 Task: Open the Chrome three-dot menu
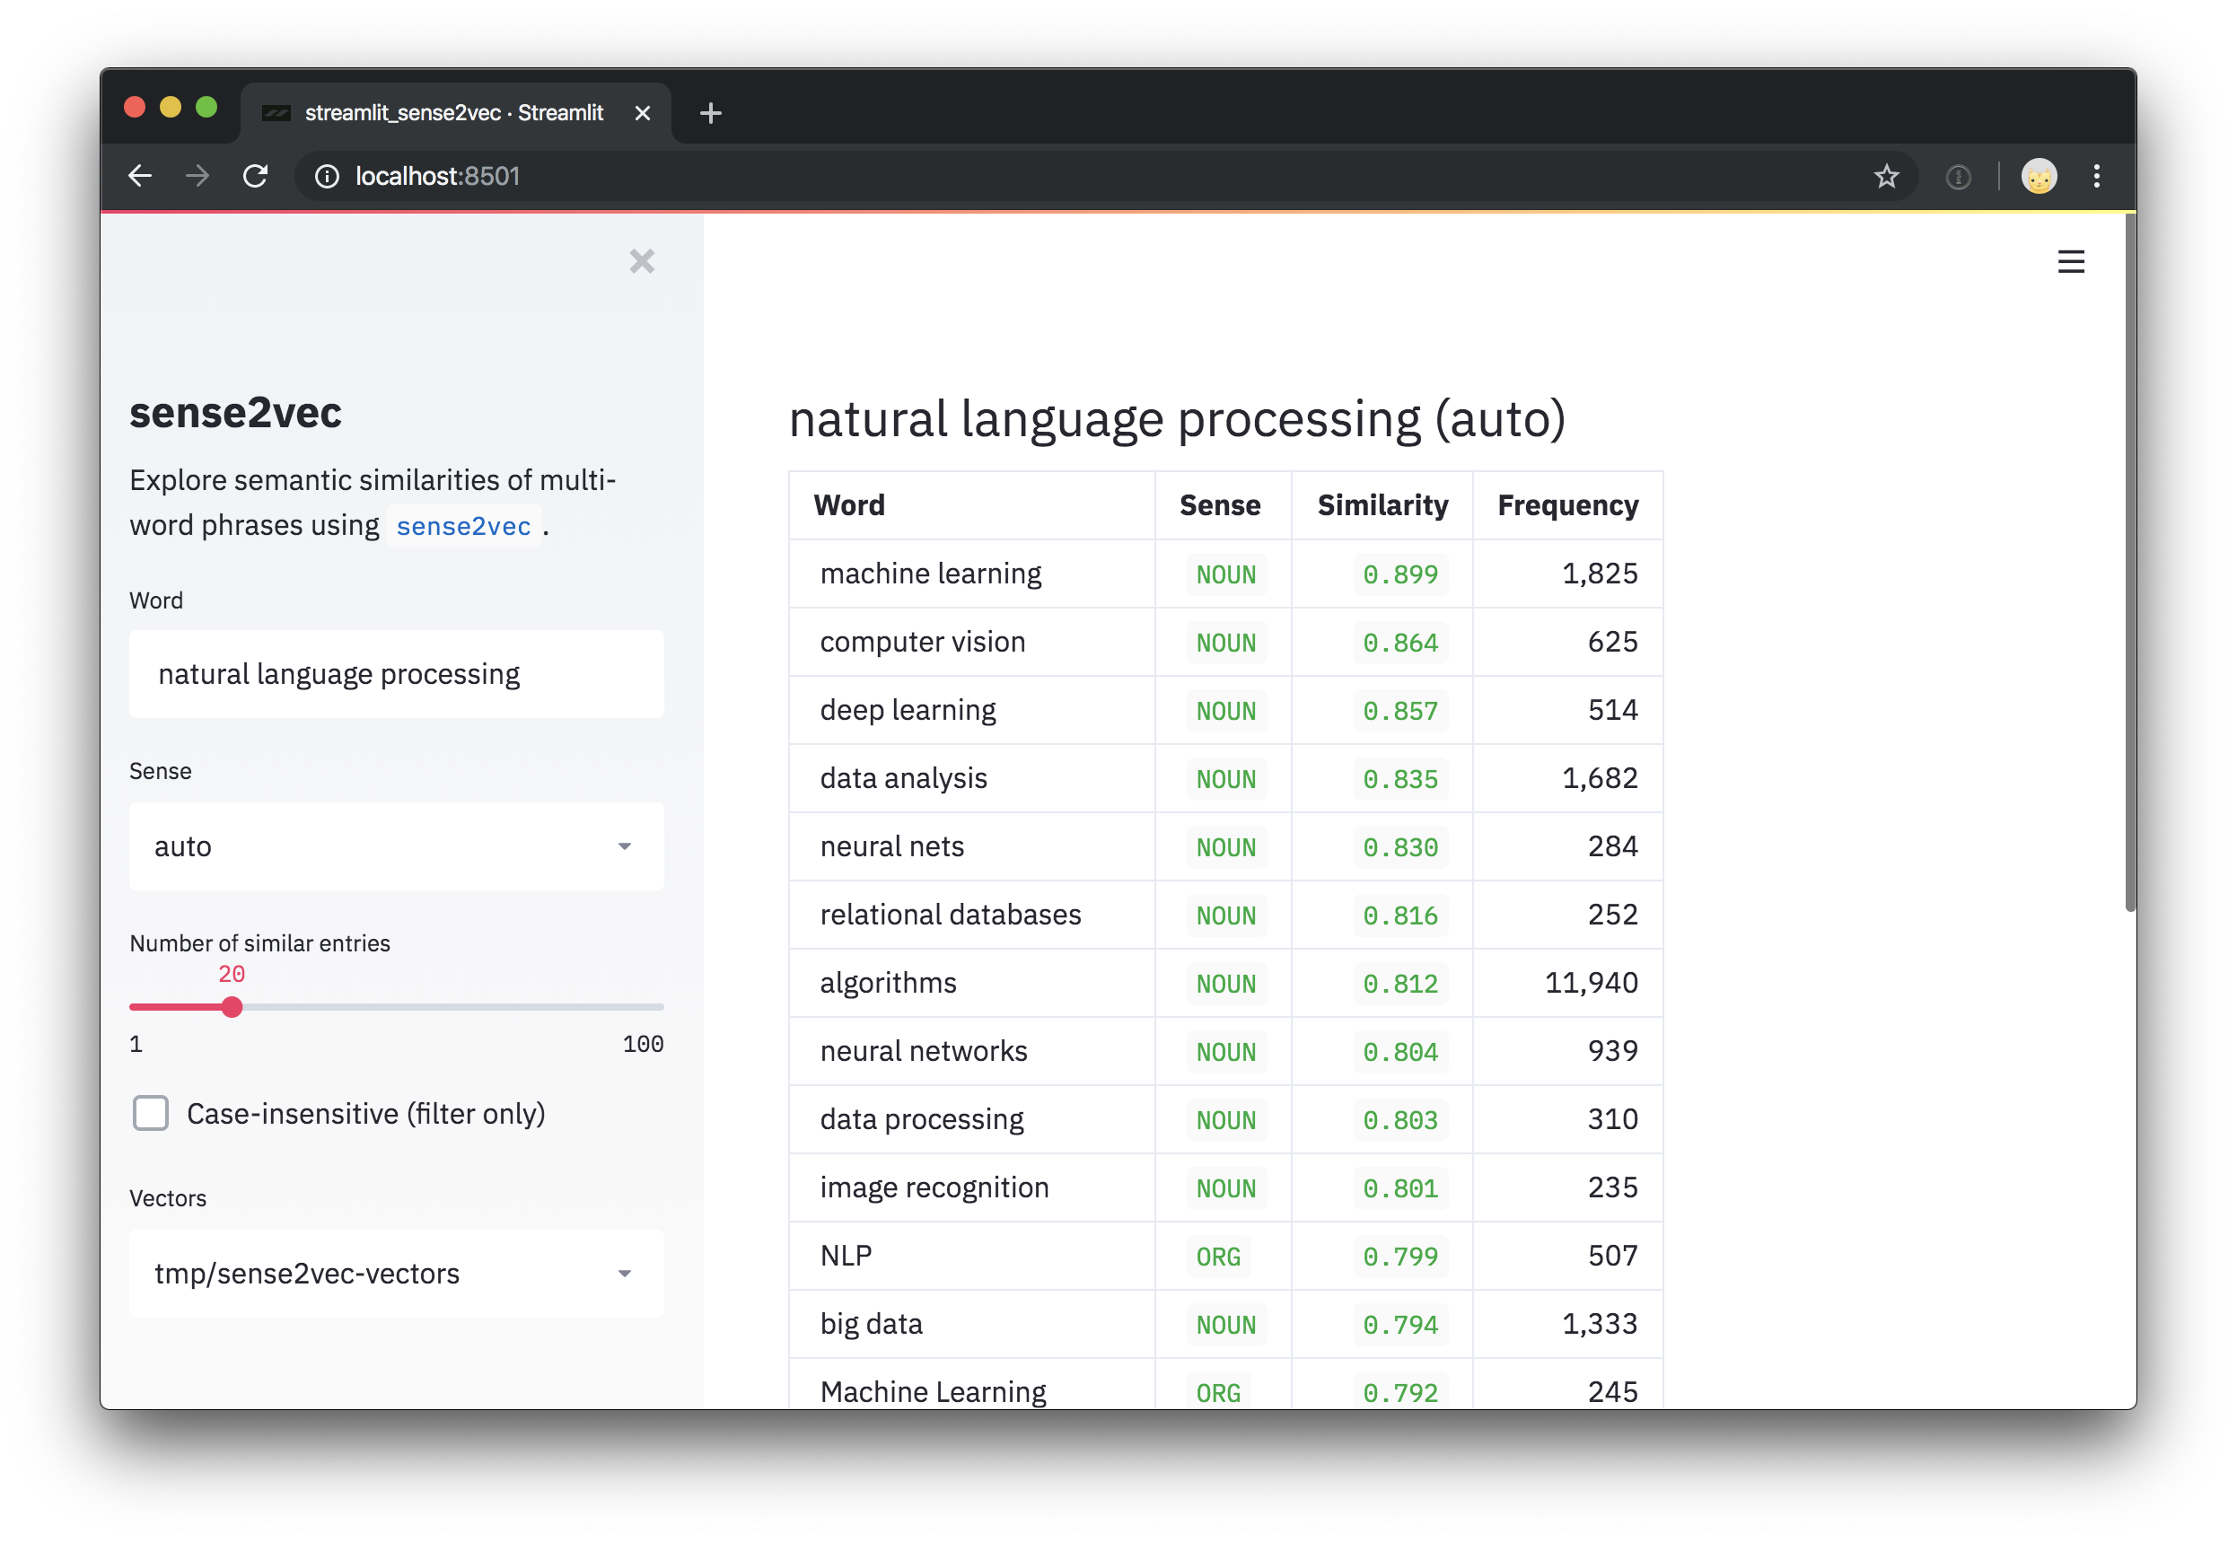click(x=2096, y=177)
